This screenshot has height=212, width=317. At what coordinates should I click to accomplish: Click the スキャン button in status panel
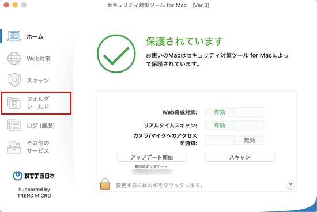pos(240,157)
